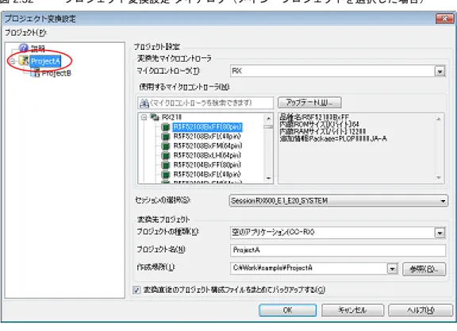The image size is (457, 331).
Task: Close the project conversion settings dialog
Action: [x=445, y=19]
